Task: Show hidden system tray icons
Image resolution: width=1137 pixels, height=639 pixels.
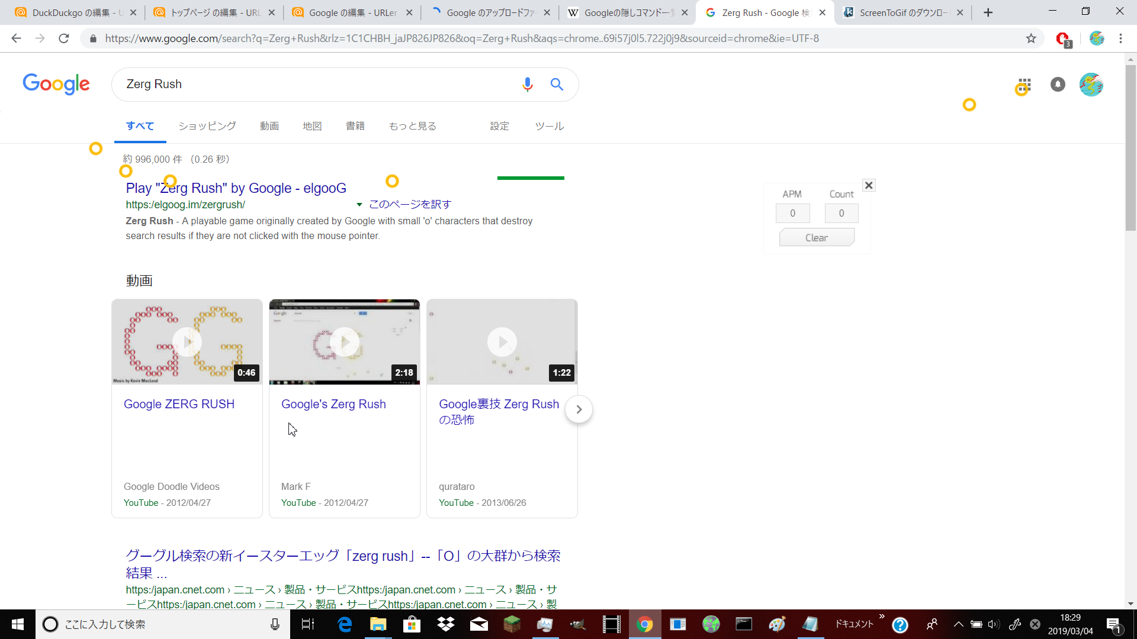Action: pyautogui.click(x=958, y=624)
